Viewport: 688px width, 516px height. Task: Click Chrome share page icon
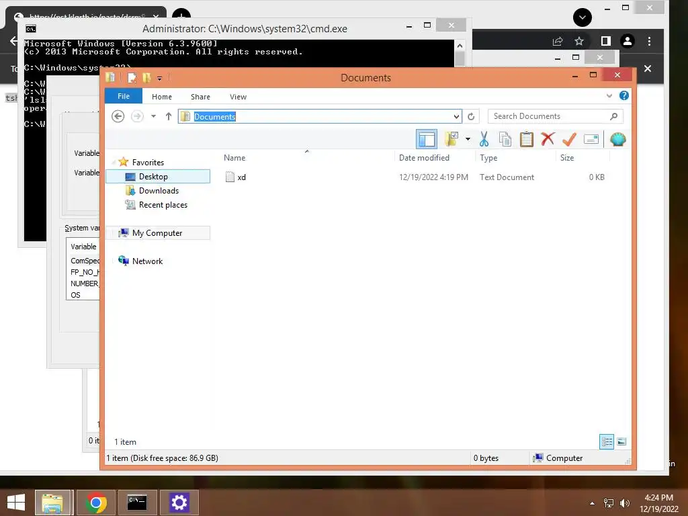coord(558,41)
